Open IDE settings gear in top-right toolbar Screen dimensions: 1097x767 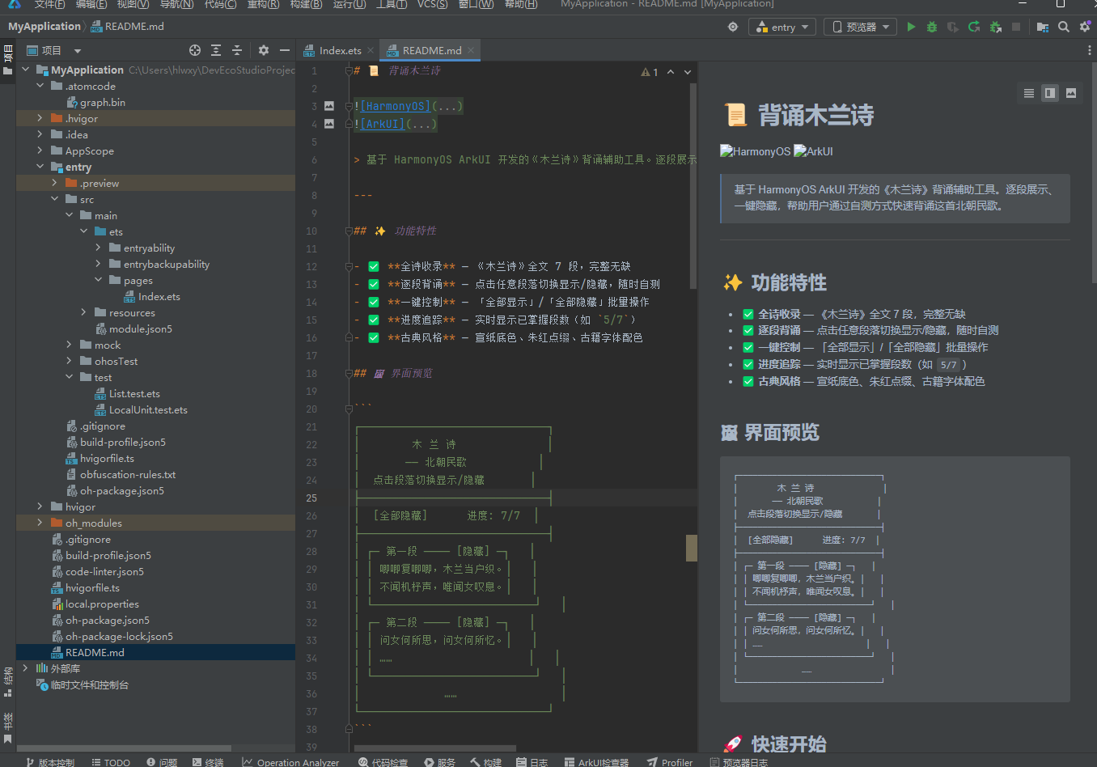[1085, 27]
